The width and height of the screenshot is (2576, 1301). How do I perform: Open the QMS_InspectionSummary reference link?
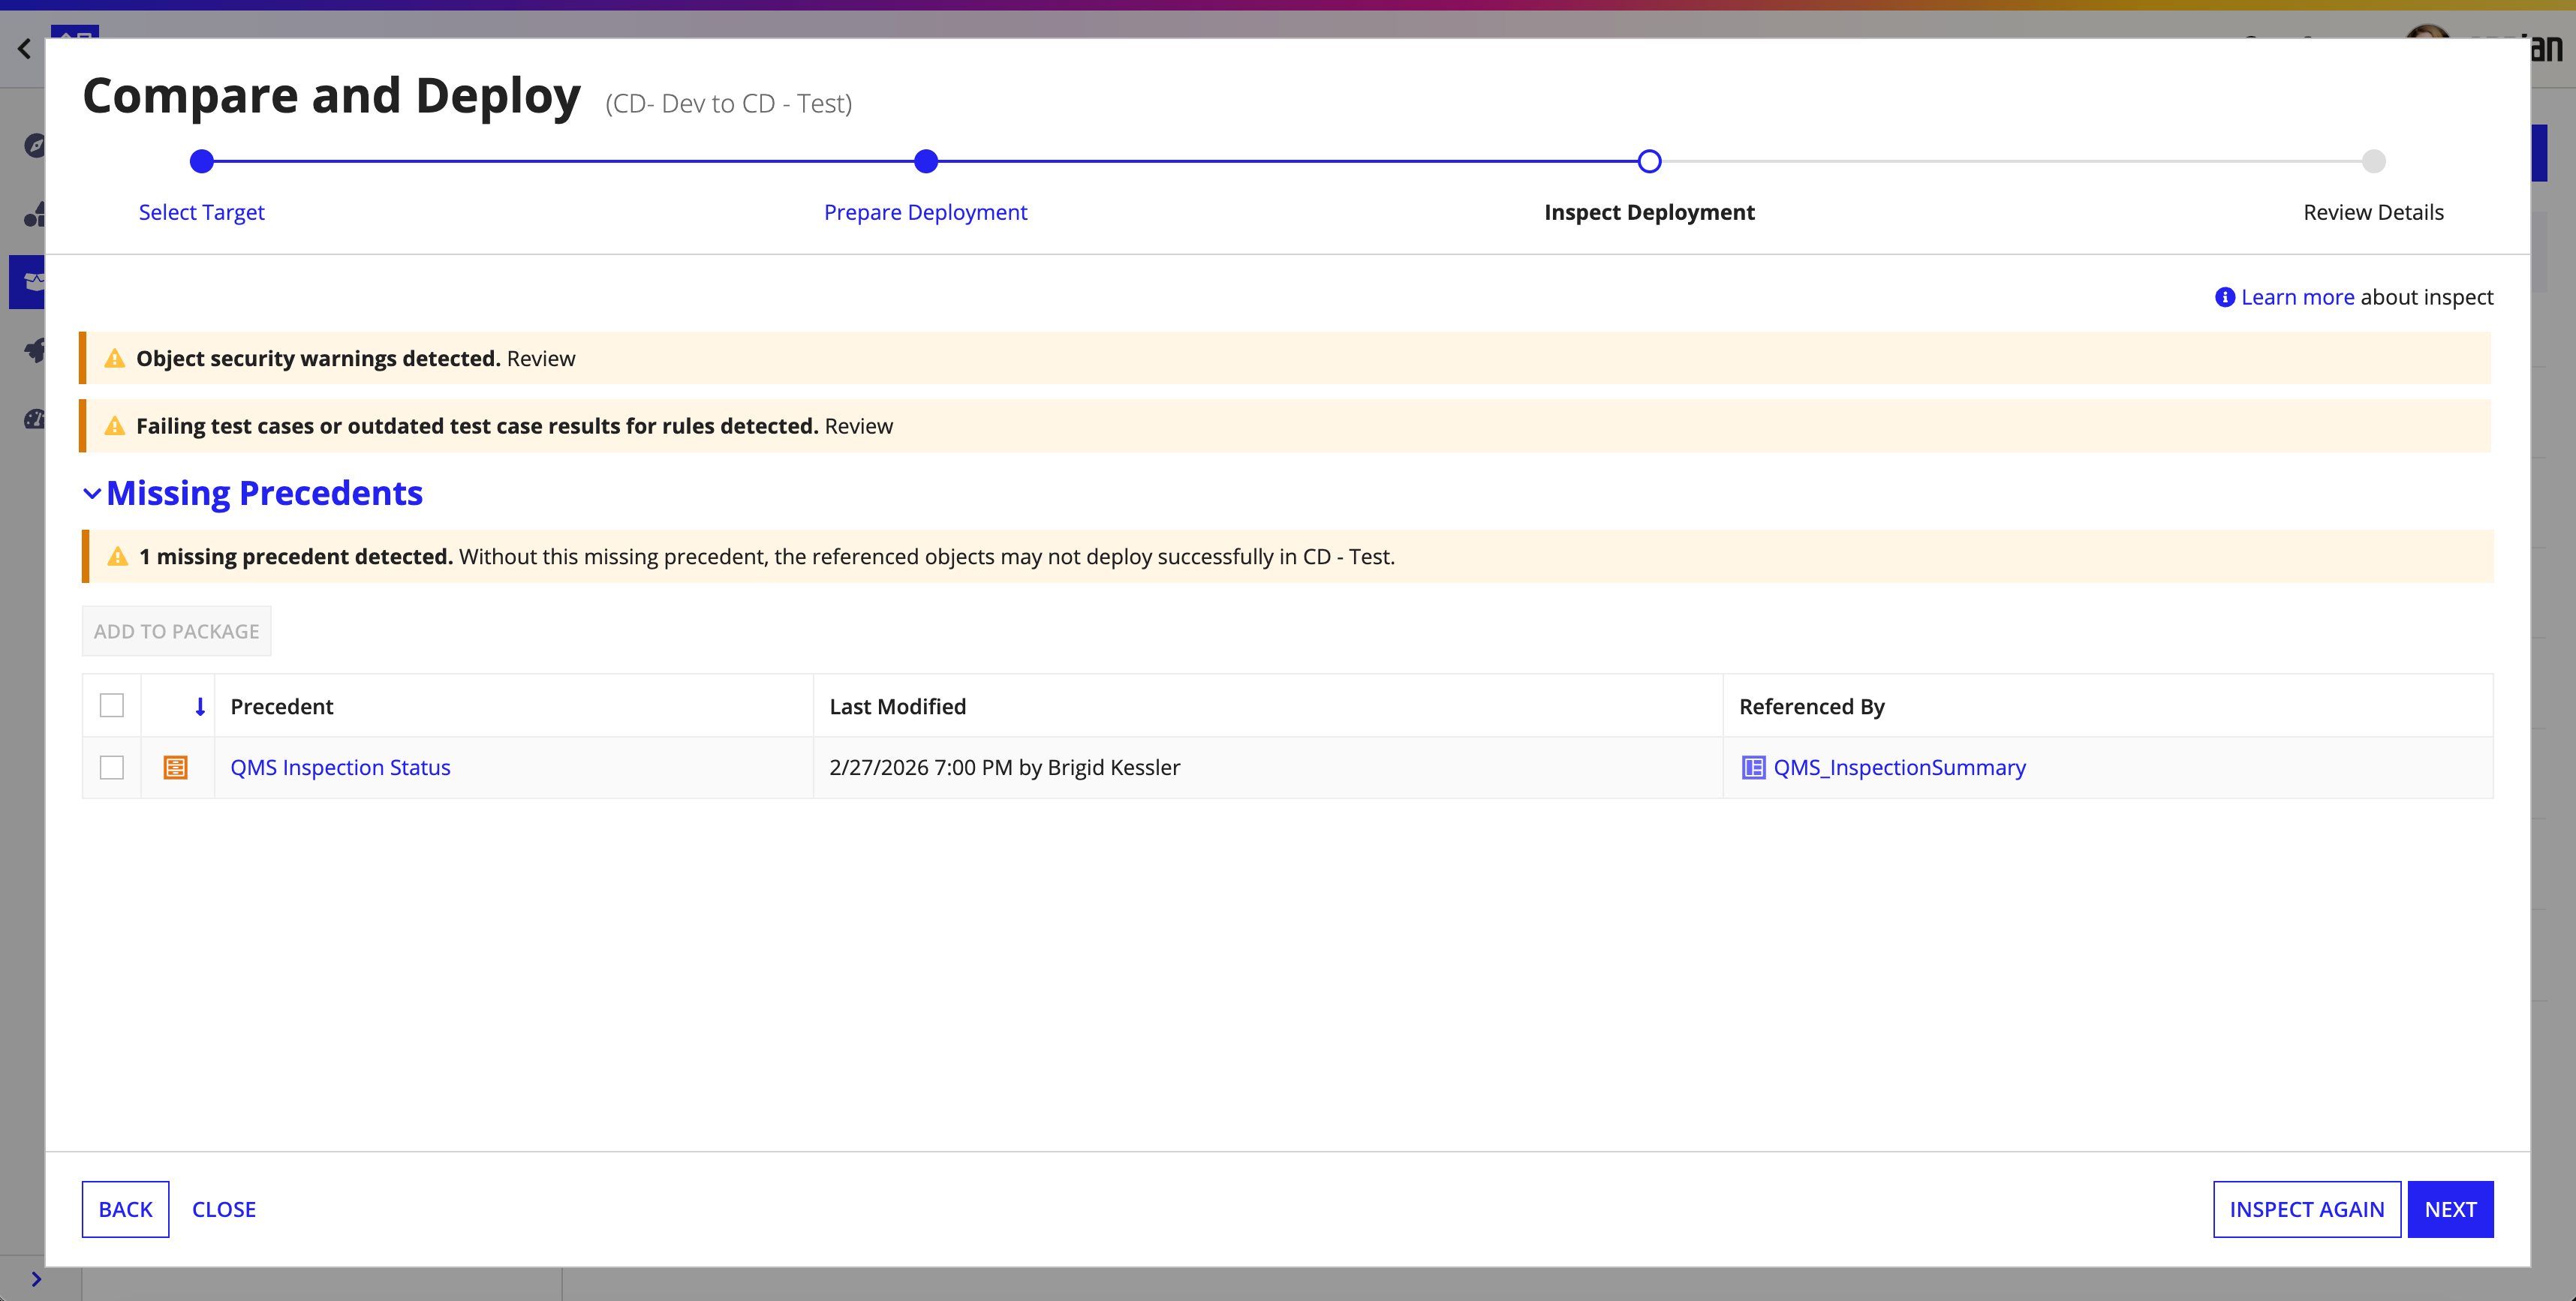(x=1899, y=768)
